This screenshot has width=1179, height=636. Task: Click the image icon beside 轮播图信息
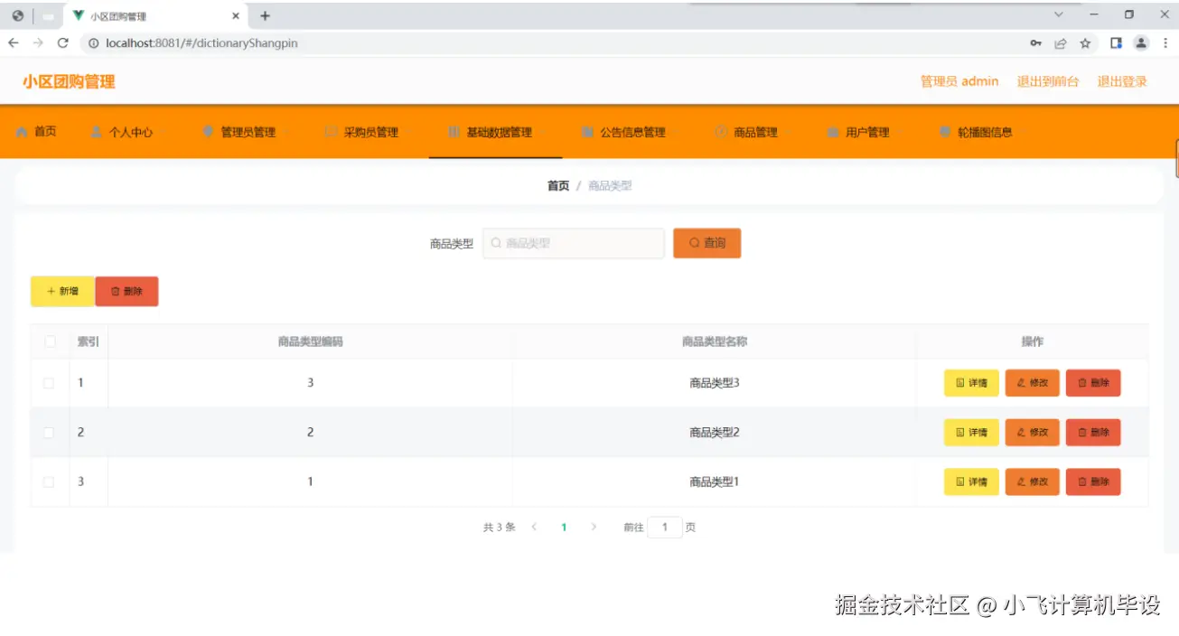pyautogui.click(x=945, y=131)
